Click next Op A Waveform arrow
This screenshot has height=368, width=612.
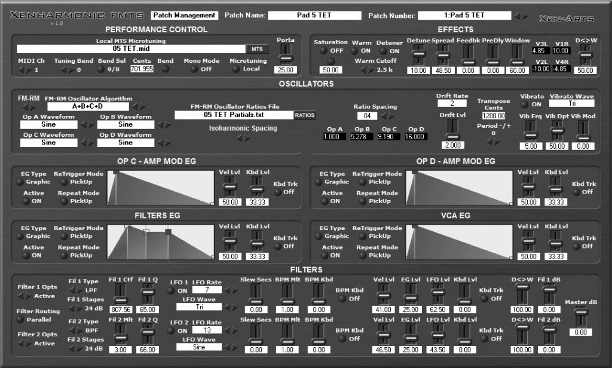tap(91, 124)
